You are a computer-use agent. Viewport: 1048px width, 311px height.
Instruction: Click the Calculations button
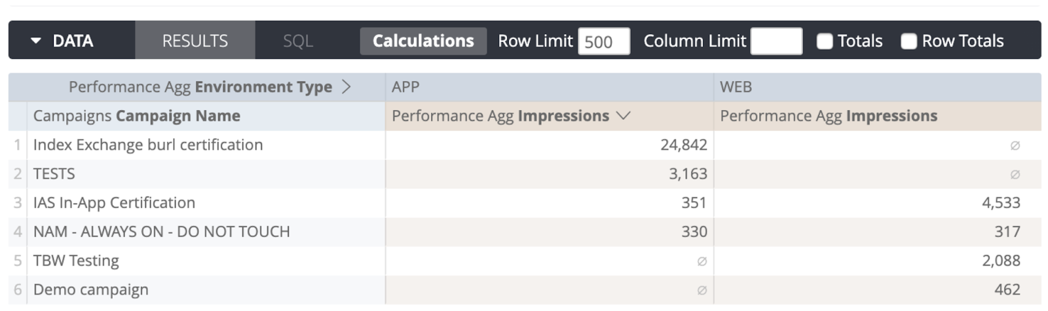(423, 41)
